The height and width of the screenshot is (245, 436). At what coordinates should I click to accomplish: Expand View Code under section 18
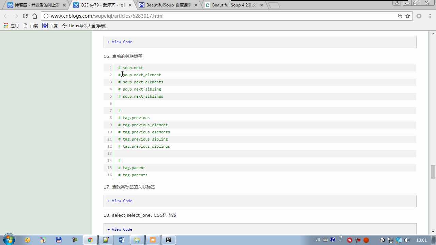point(120,229)
